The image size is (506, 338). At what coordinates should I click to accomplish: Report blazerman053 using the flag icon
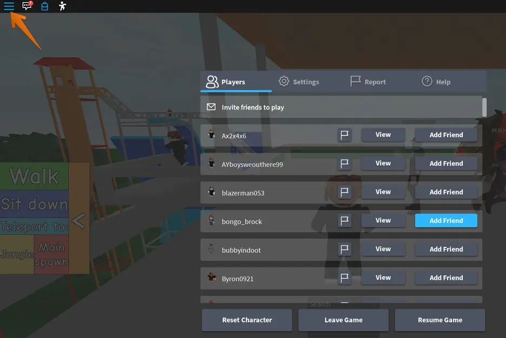coord(344,192)
